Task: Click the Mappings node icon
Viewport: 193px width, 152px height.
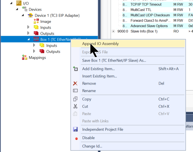Action: 24,58
